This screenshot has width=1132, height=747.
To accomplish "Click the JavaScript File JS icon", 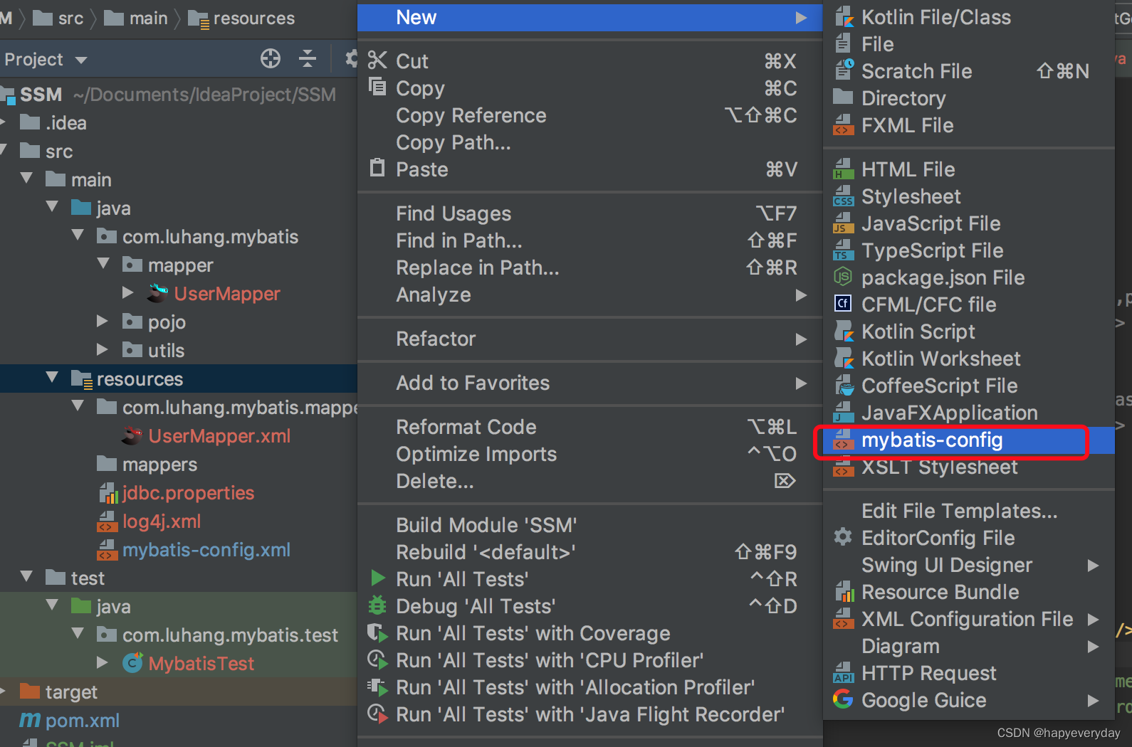I will pos(844,223).
